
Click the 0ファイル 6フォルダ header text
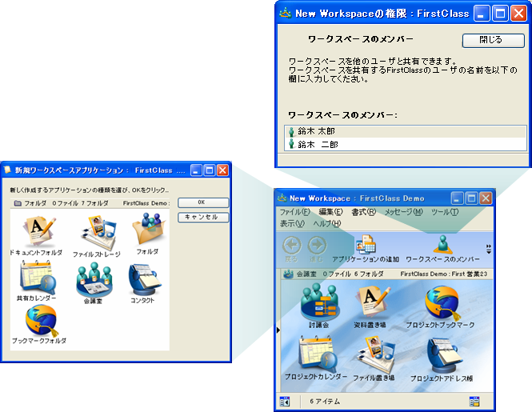coord(353,274)
